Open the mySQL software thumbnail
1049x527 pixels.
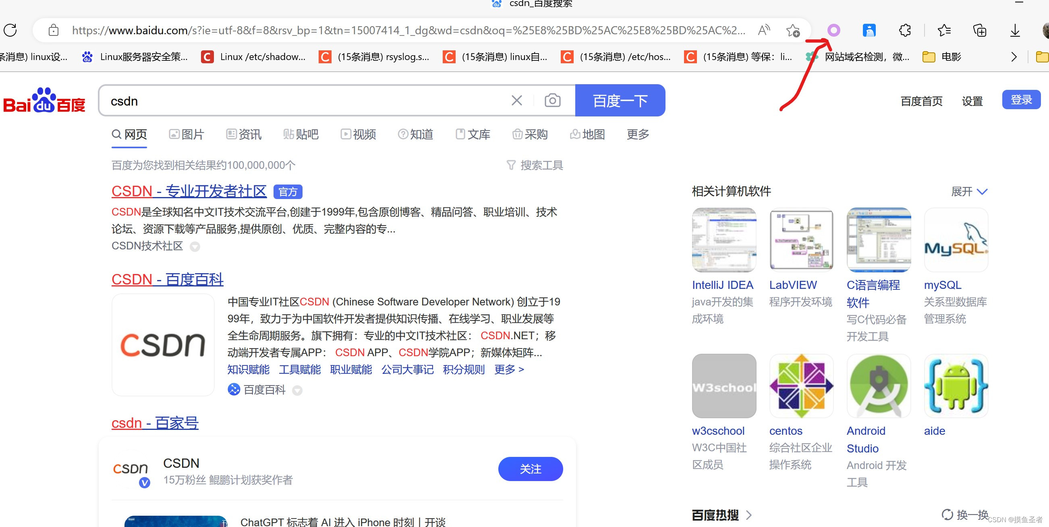(956, 240)
